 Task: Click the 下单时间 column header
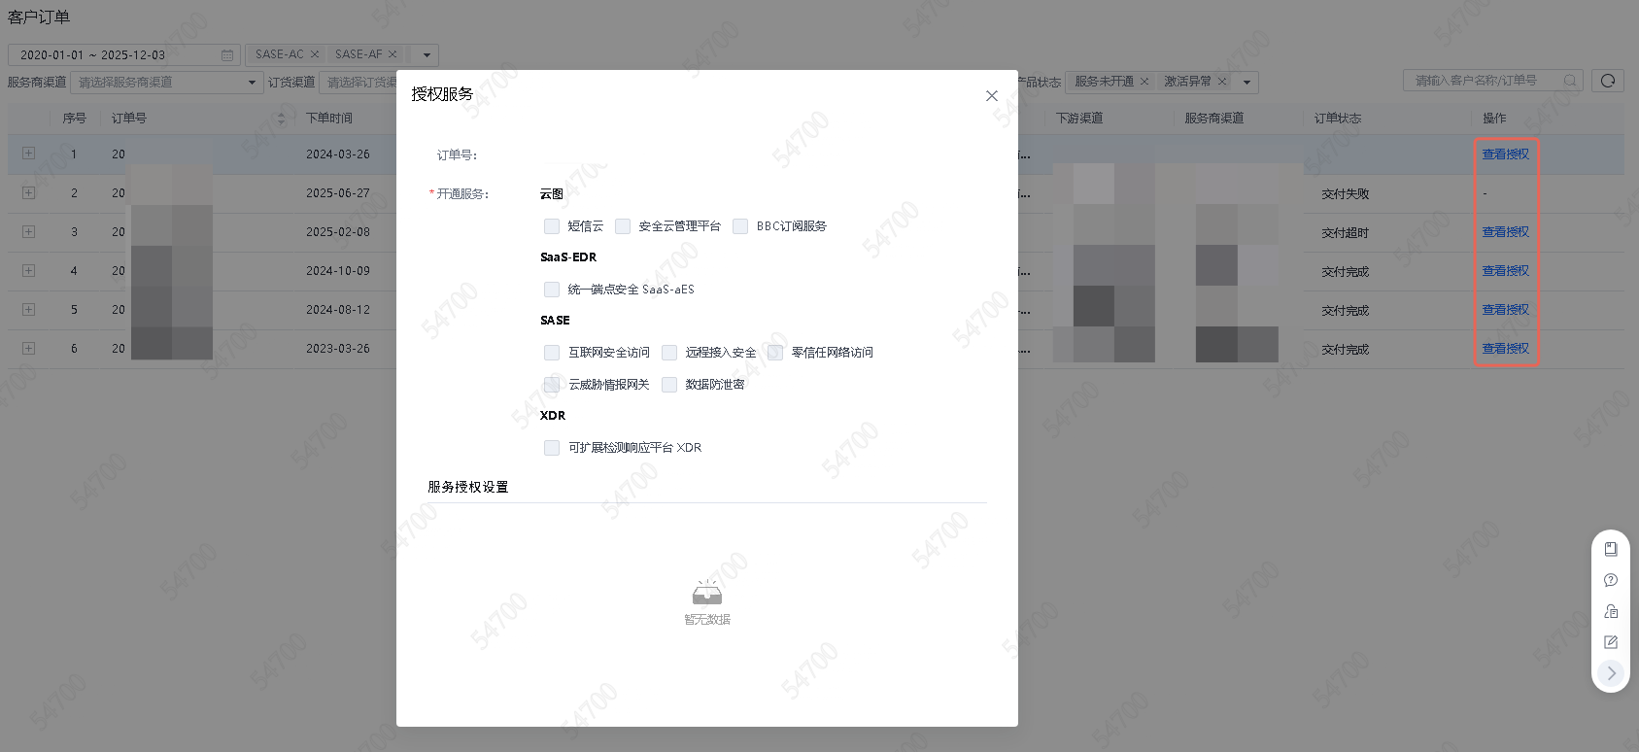pos(329,119)
